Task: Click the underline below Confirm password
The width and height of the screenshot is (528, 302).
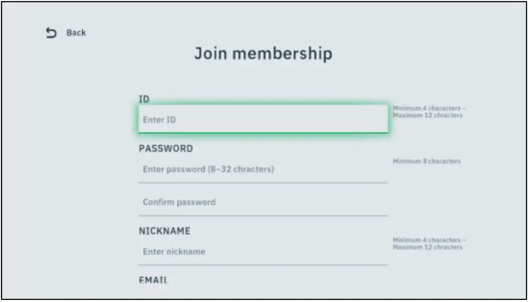Action: 263,214
